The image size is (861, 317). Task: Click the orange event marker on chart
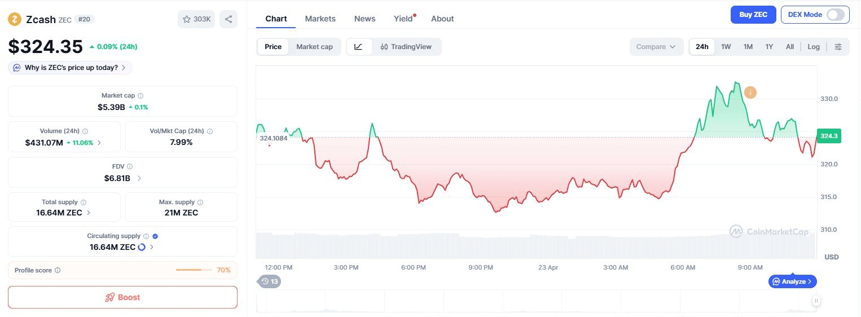pos(750,93)
